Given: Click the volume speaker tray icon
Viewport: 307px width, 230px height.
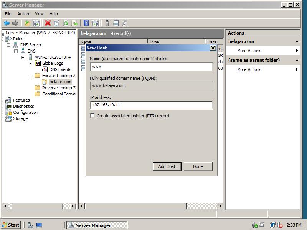Looking at the screenshot, I should pos(280,225).
